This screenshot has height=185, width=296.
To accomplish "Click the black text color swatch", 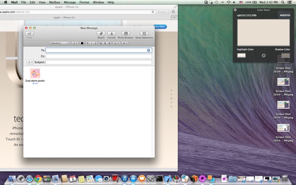I will pyautogui.click(x=82, y=43).
